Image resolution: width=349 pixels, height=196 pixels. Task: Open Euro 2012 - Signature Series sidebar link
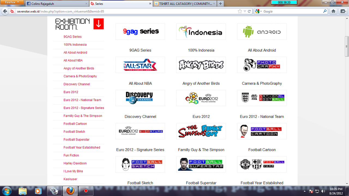coord(84,108)
